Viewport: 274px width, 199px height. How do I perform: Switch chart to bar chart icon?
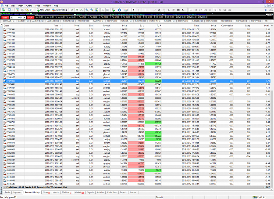click(72, 10)
